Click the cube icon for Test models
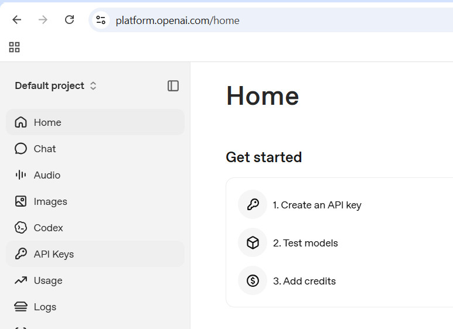 (253, 243)
